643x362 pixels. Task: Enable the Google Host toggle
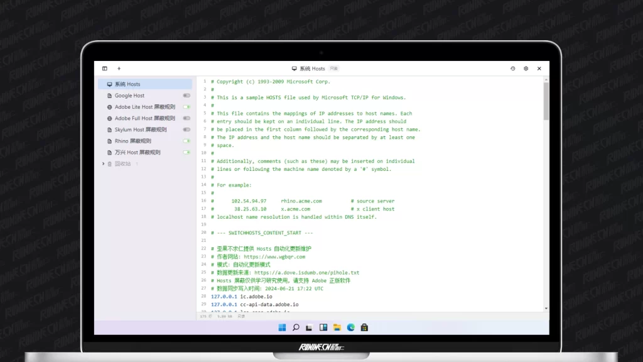(186, 96)
